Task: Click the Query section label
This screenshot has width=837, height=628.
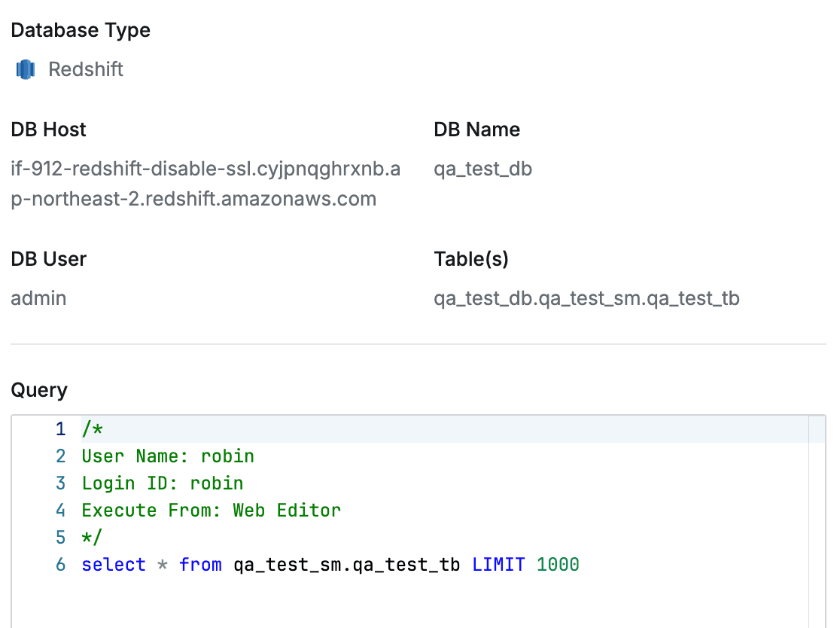Action: tap(39, 390)
